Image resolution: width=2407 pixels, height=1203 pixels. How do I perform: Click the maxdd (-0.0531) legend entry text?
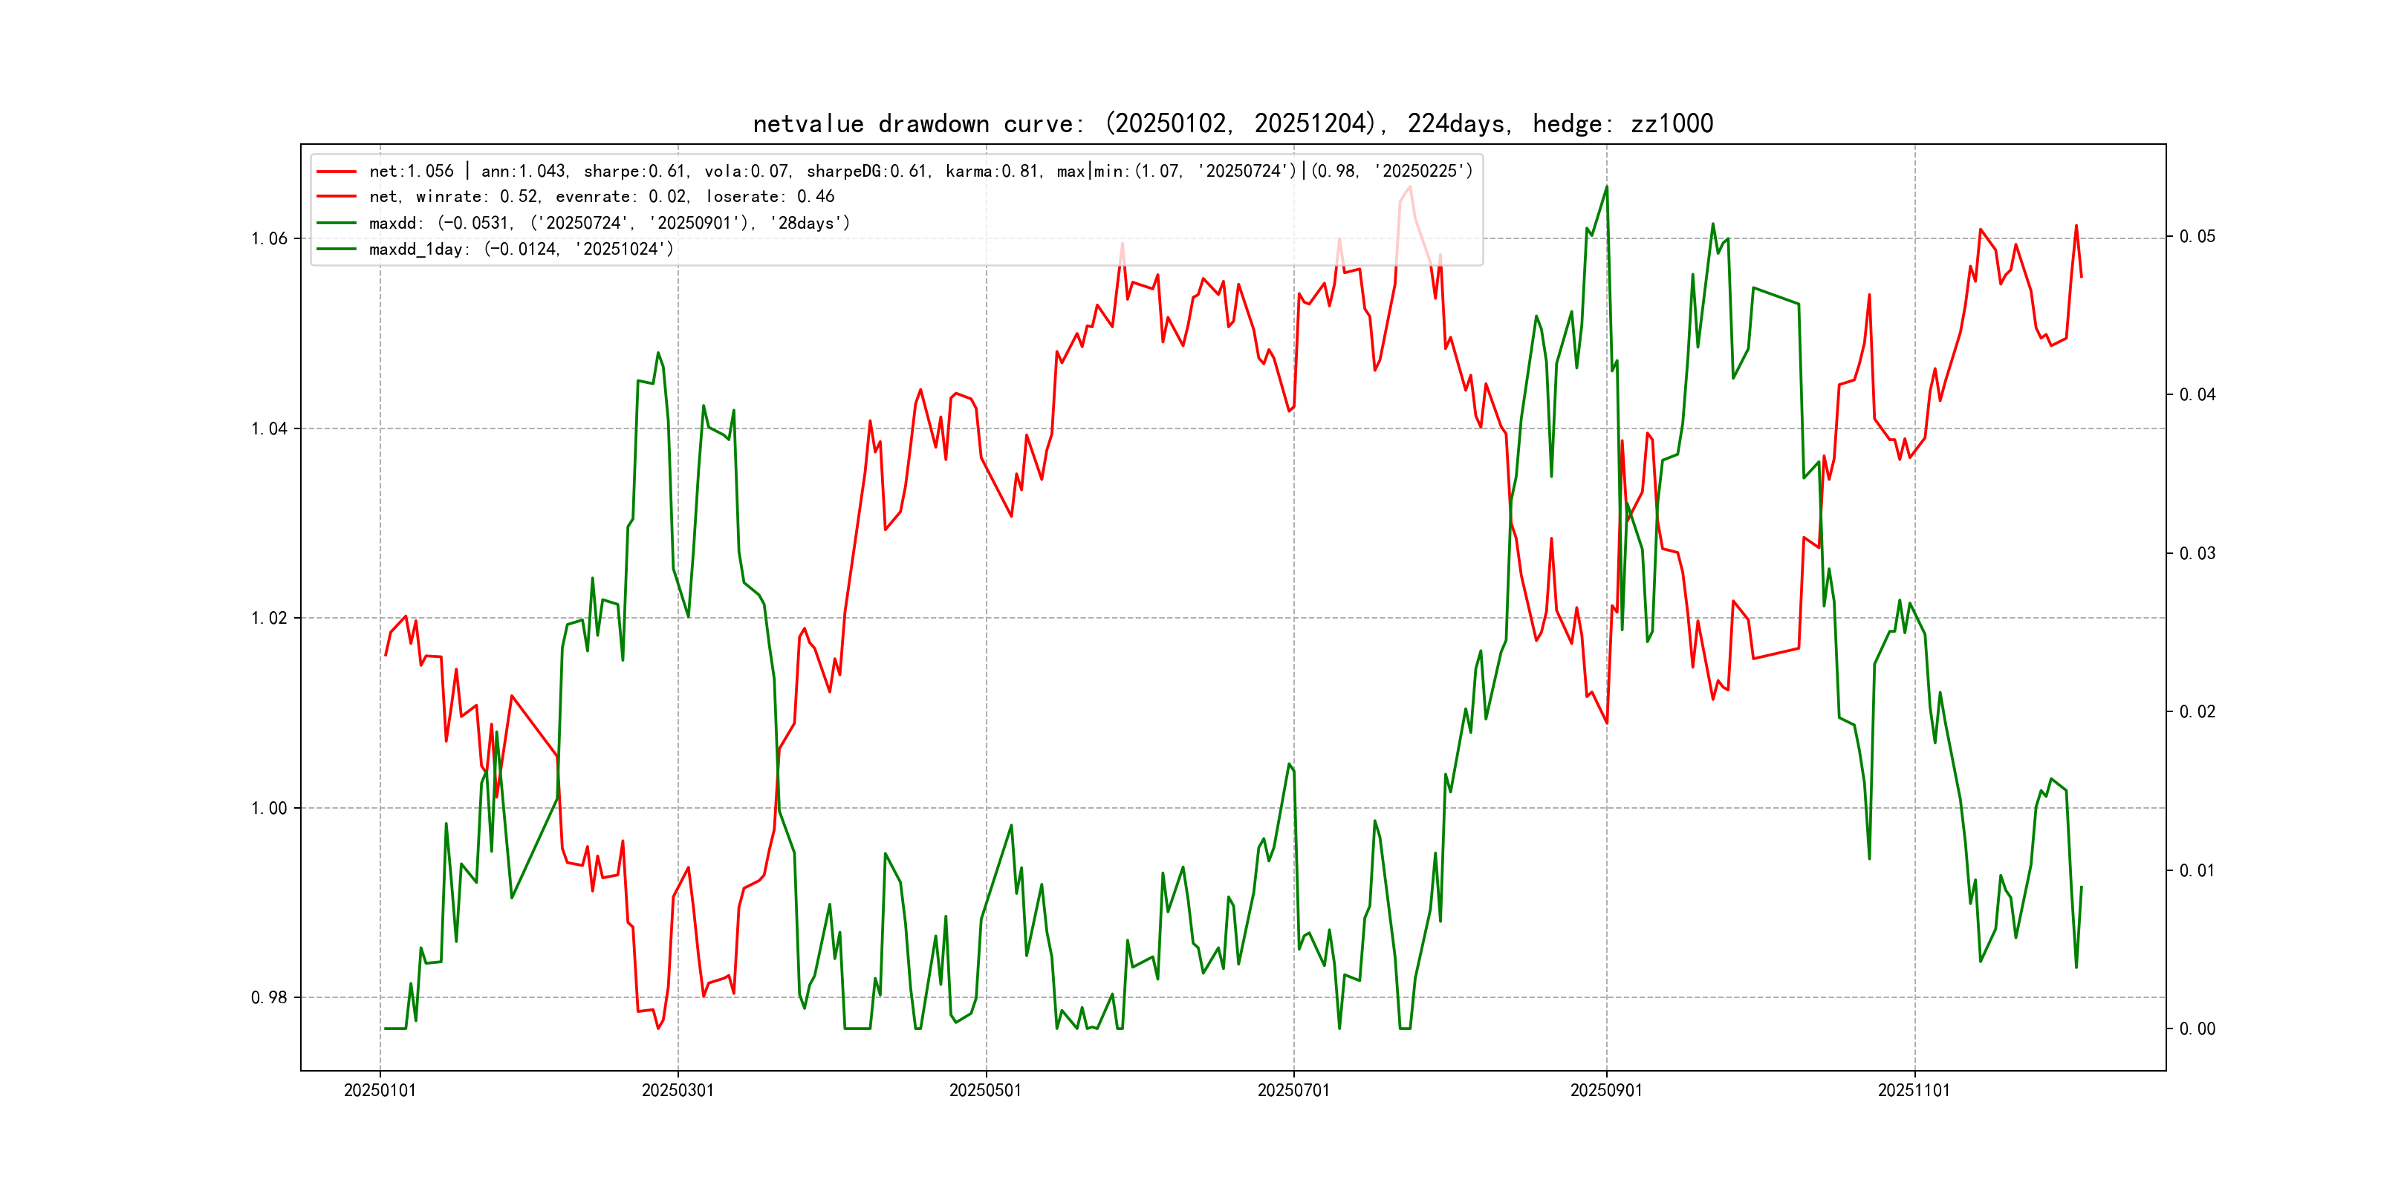(609, 224)
